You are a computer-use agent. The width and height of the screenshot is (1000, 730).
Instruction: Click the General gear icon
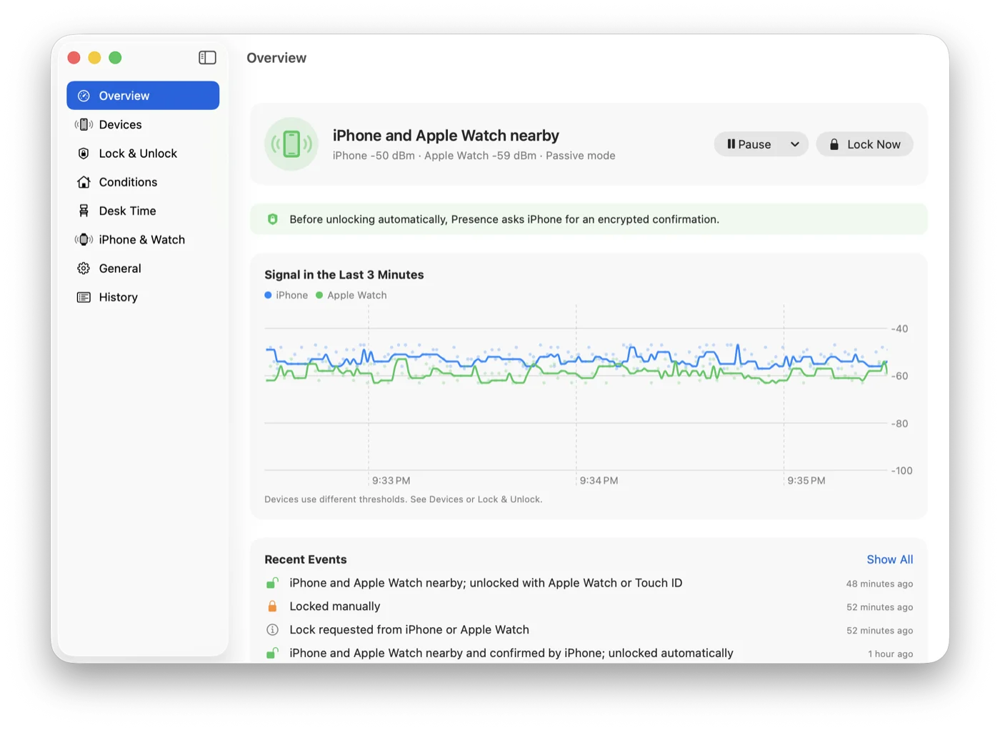(84, 269)
